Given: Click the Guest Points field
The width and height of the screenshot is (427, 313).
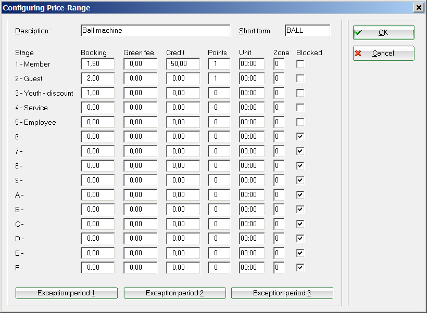Looking at the screenshot, I should 219,79.
